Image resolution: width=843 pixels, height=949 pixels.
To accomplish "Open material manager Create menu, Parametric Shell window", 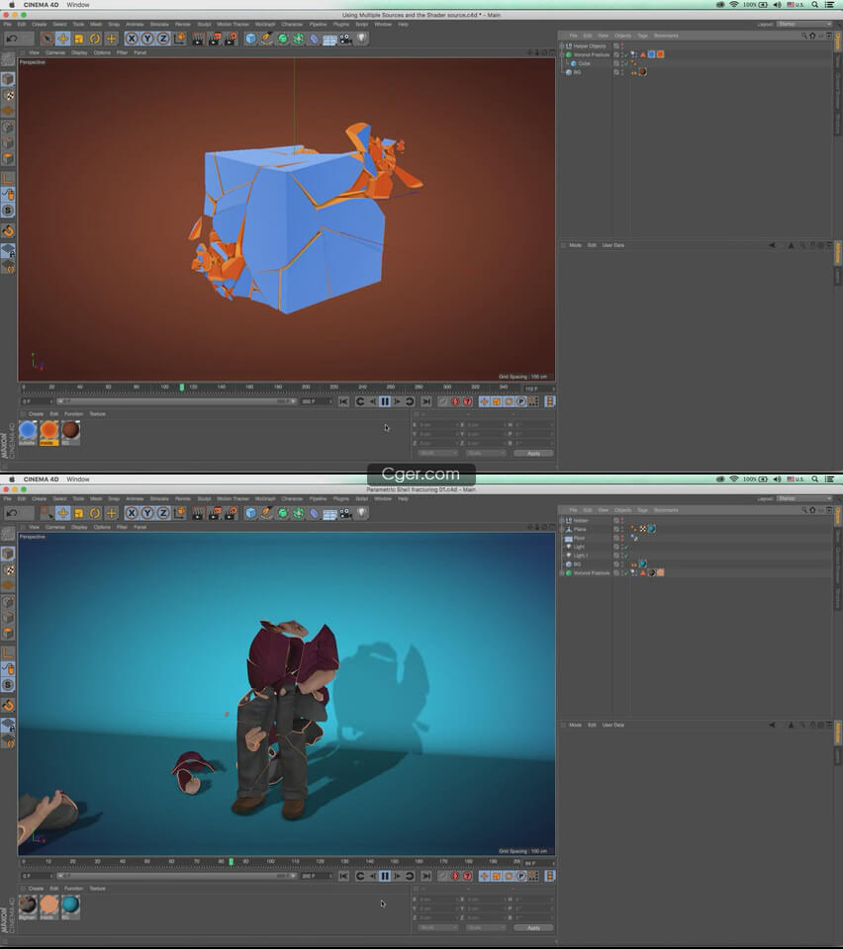I will 36,889.
